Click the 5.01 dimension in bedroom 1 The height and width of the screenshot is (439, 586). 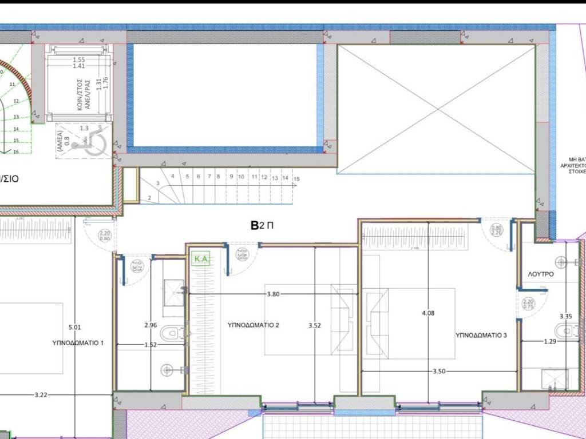(75, 327)
